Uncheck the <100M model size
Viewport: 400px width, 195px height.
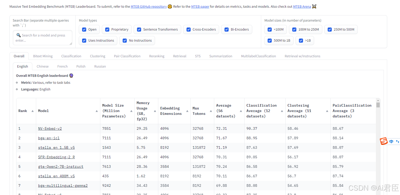point(270,30)
